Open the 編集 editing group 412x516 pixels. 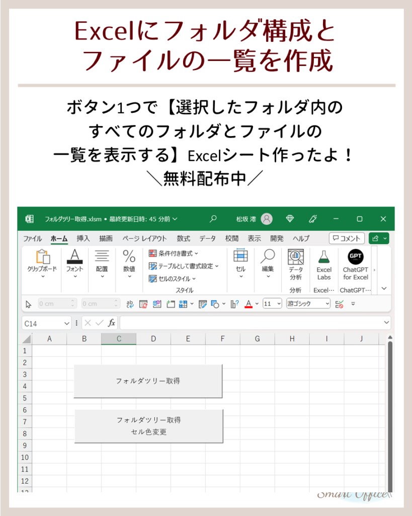268,264
